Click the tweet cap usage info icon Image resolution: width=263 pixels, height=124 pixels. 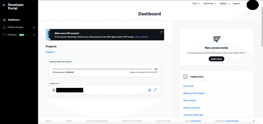click(71, 62)
